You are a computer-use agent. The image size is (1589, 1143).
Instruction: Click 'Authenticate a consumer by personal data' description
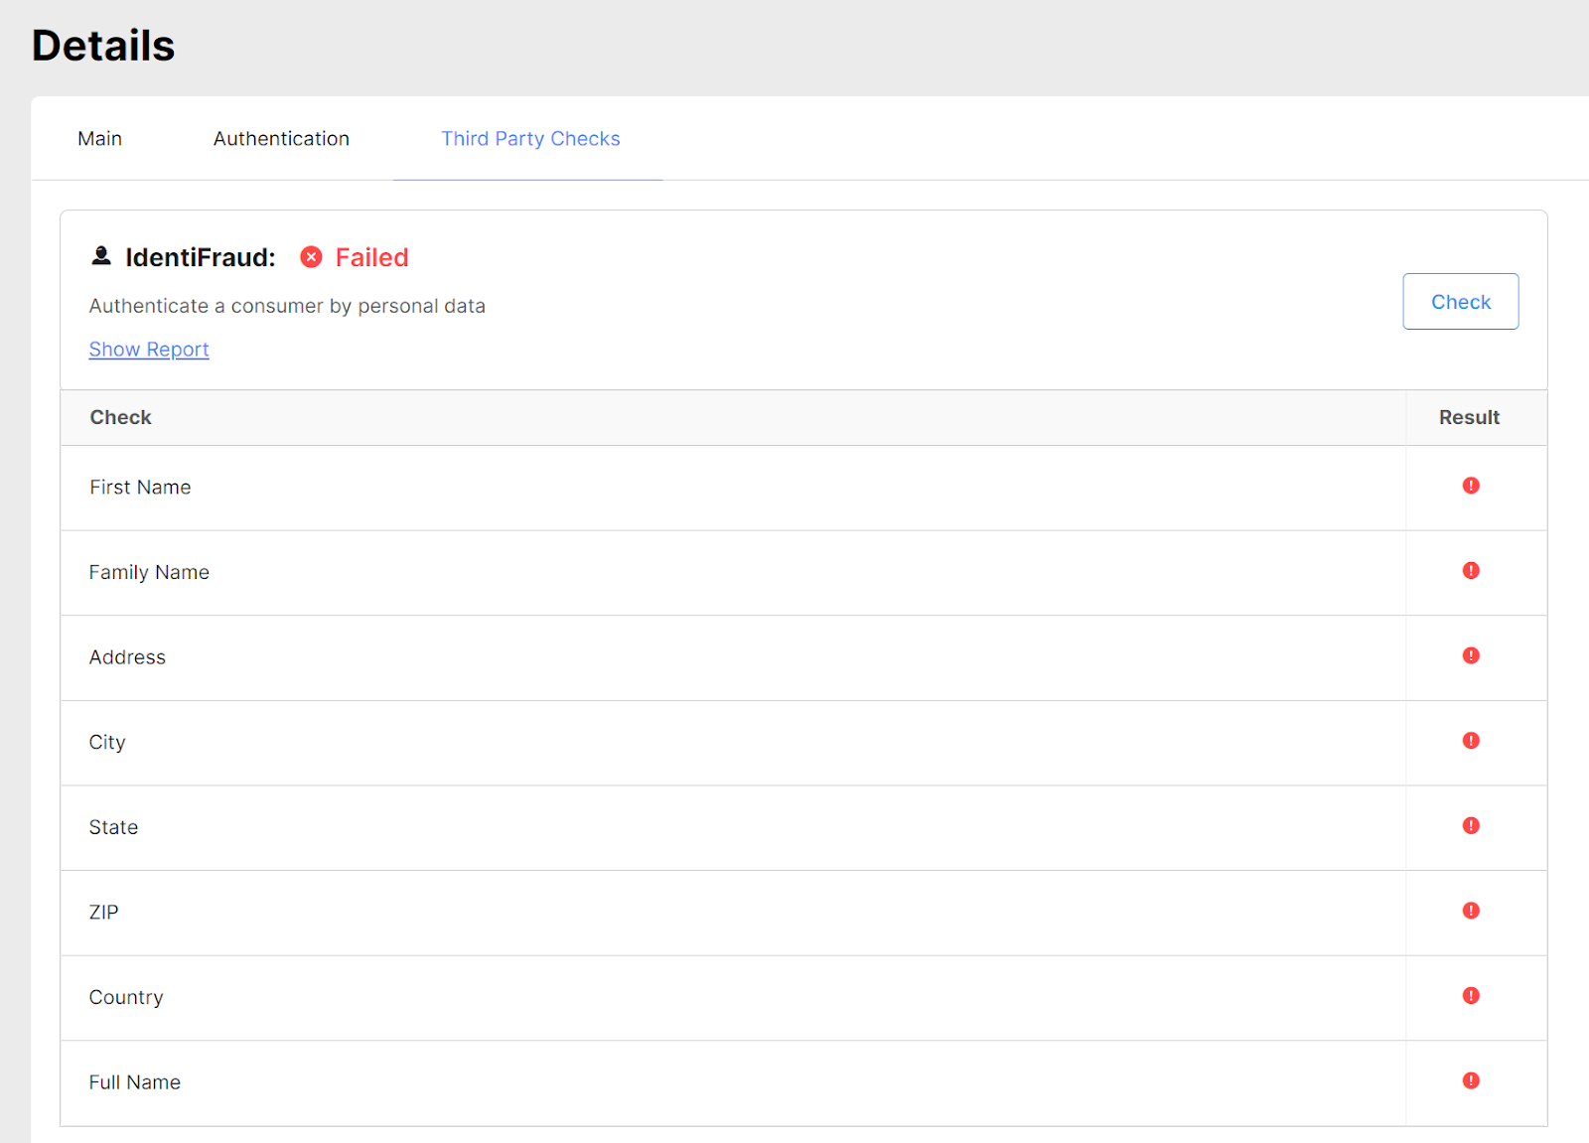coord(287,307)
